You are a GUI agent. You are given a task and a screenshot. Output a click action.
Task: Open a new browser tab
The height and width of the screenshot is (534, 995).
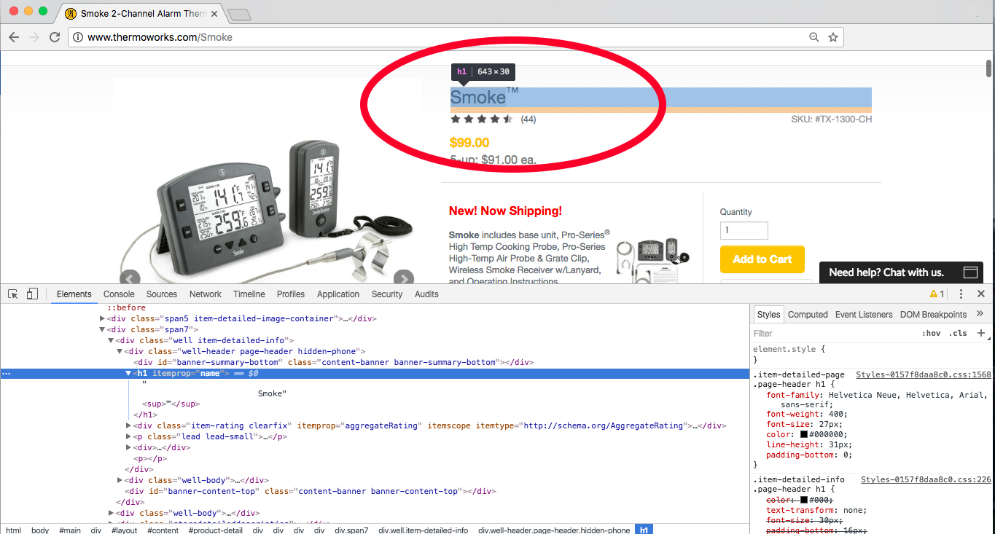(239, 14)
